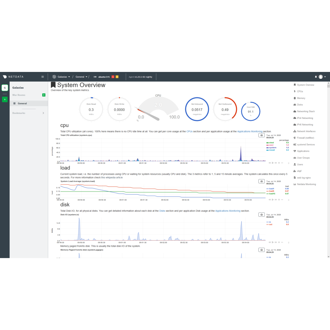Hide the user dimension in CPU chart legend
This screenshot has height=330, width=330.
click(271, 145)
